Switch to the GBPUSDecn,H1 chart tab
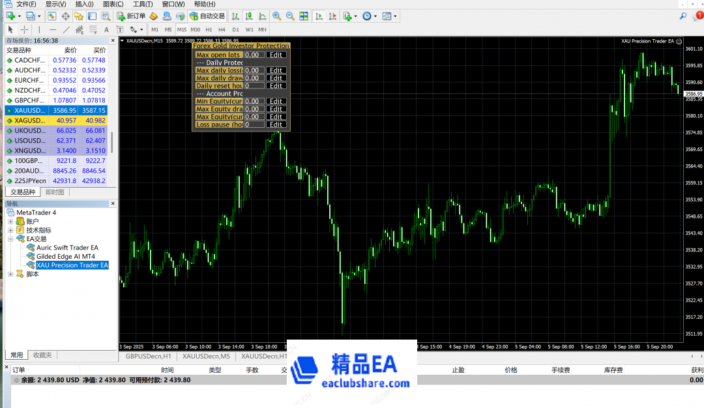The height and width of the screenshot is (408, 704). [148, 356]
